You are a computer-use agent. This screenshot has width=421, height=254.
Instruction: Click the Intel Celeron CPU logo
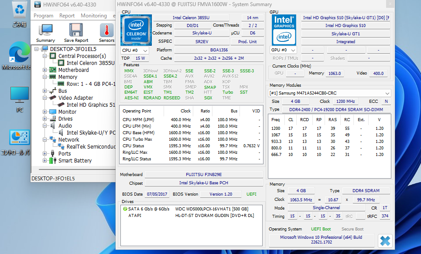[x=136, y=30]
